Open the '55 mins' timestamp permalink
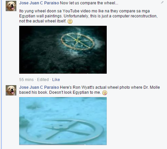This screenshot has height=149, width=167. pyautogui.click(x=26, y=80)
